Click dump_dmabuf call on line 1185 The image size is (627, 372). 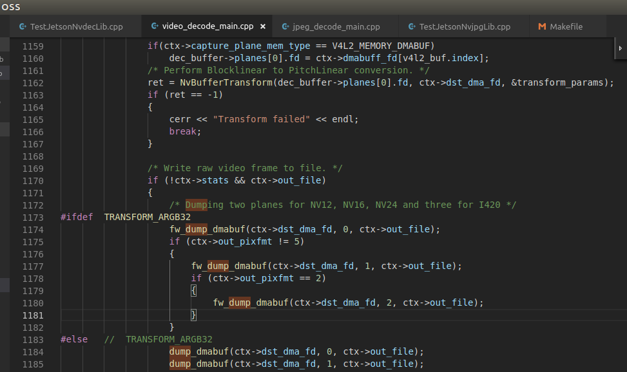[x=198, y=364]
